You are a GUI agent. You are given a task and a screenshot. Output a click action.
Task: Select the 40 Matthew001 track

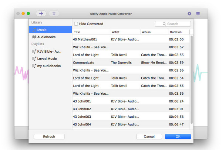pos(131,39)
